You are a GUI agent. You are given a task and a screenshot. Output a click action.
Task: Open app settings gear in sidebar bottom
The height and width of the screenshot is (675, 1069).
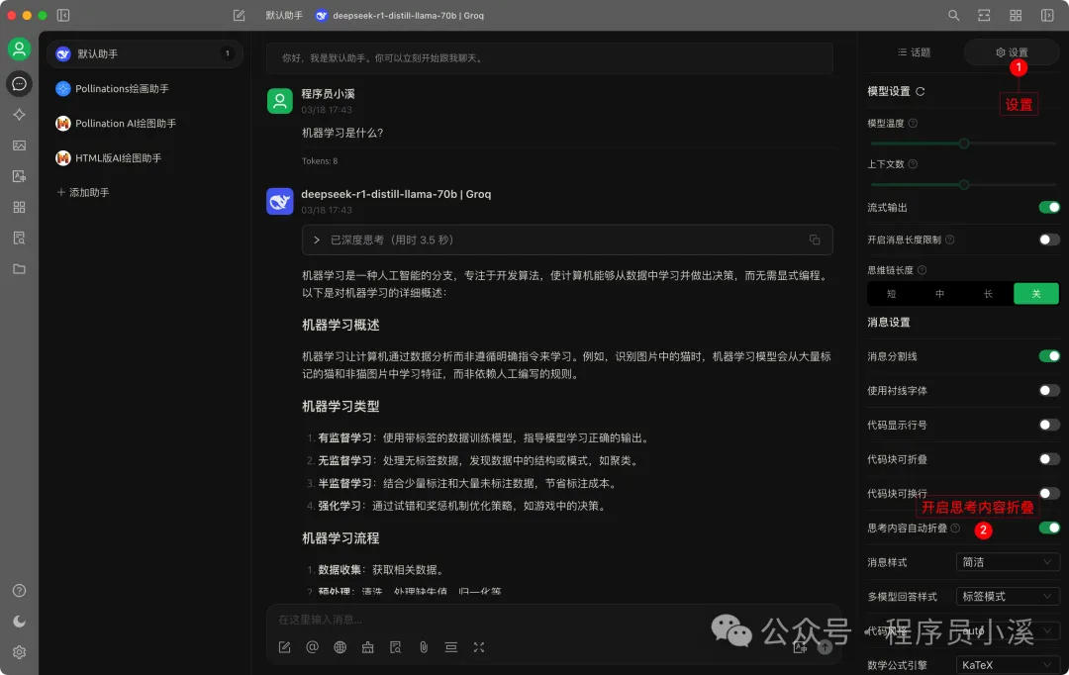point(19,652)
